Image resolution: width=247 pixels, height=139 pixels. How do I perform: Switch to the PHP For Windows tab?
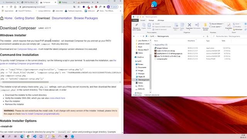point(29,2)
